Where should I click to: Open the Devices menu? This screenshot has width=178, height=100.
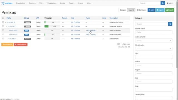[32, 3]
